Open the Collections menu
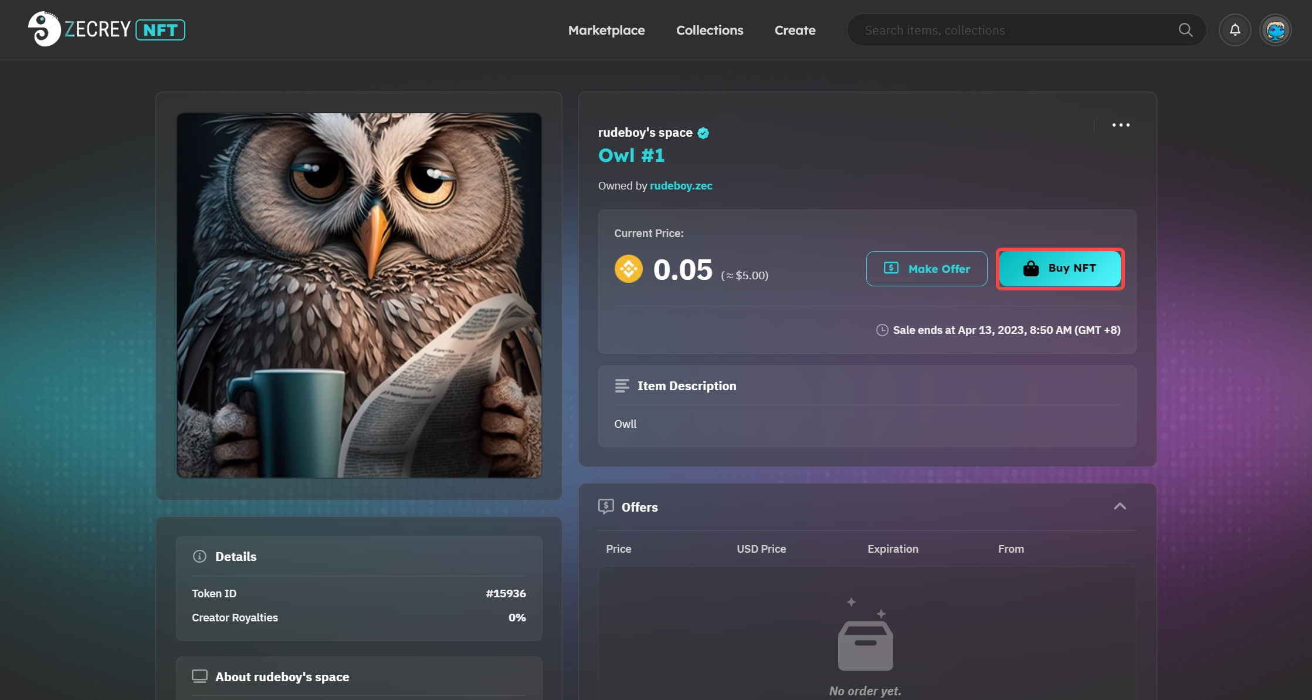This screenshot has height=700, width=1312. click(709, 30)
